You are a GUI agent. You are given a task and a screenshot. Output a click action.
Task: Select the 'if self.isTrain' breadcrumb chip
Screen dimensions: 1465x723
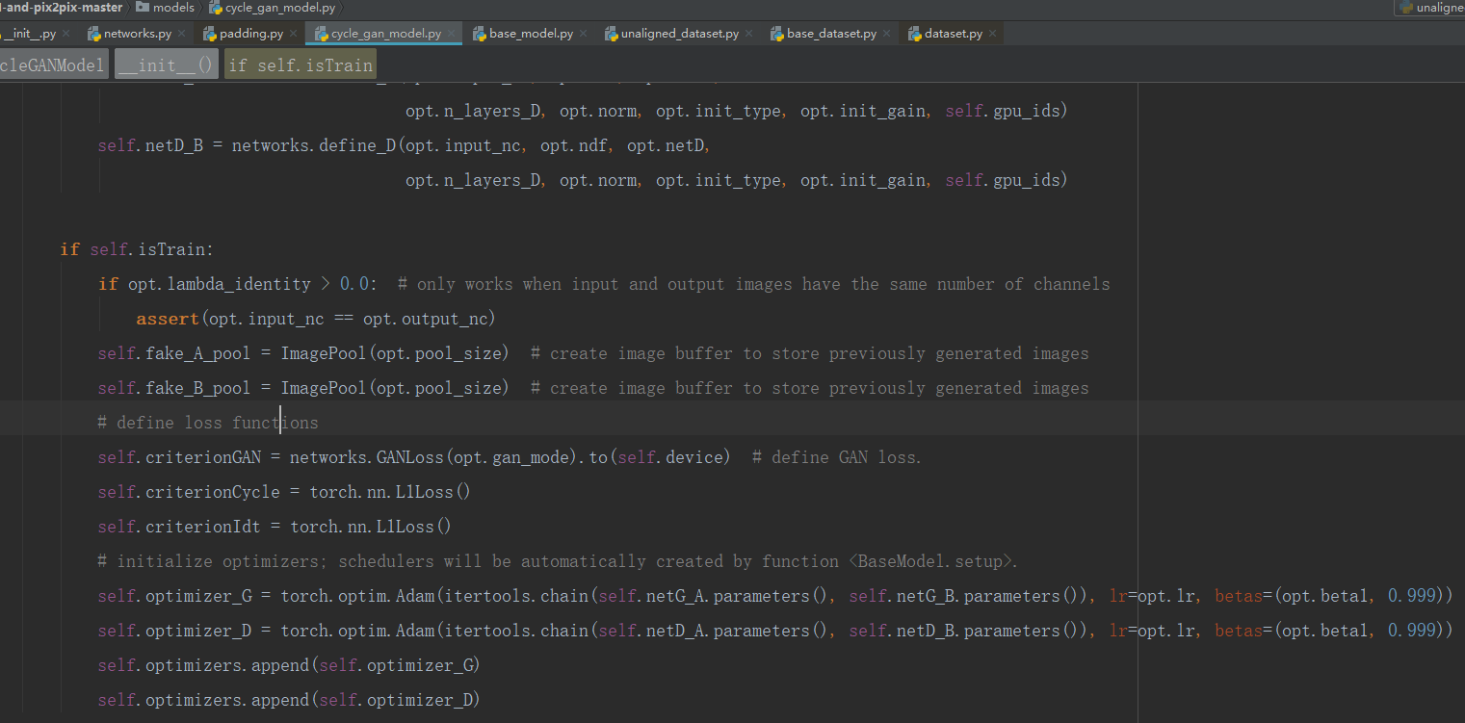[x=300, y=64]
